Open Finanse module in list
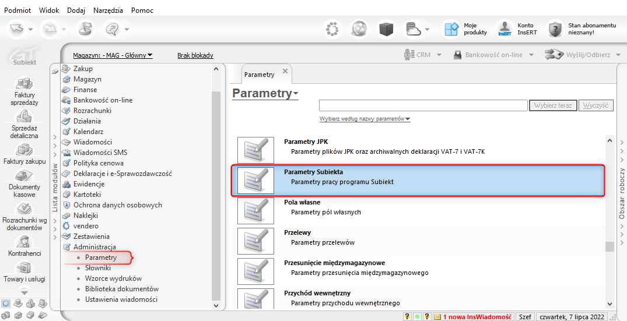 (x=85, y=90)
